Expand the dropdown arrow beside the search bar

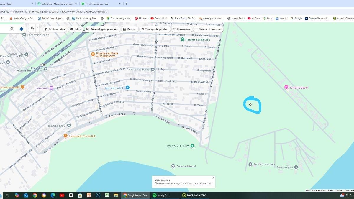pyautogui.click(x=37, y=28)
